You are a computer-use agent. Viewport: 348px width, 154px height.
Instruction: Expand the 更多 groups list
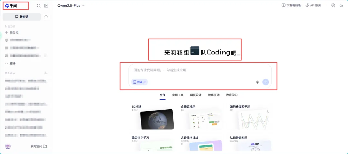tap(10, 63)
